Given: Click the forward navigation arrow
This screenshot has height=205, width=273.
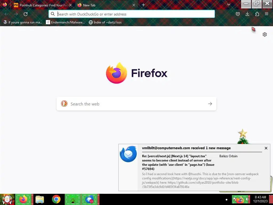Looking at the screenshot, I should point(16,14).
